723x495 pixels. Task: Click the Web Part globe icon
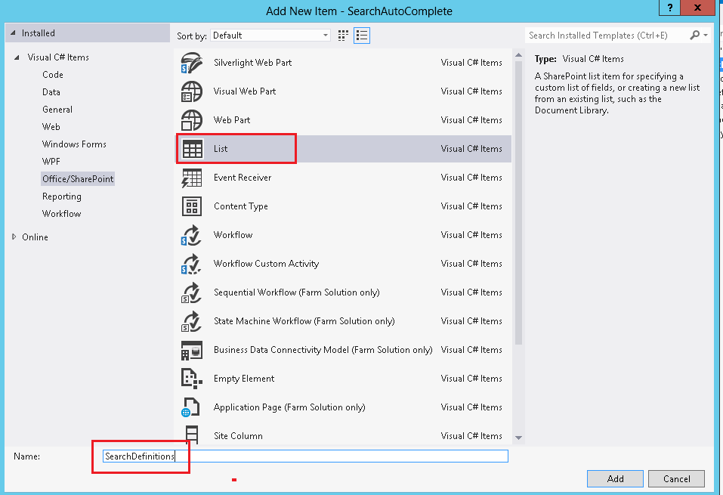pyautogui.click(x=191, y=120)
